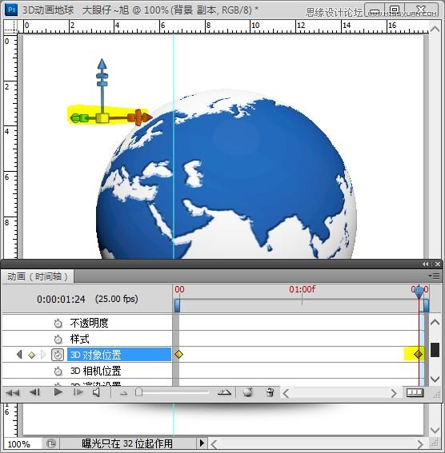Select first keyframe on 3D 对象位置 track
Screen dimensions: 445x453
tap(178, 354)
